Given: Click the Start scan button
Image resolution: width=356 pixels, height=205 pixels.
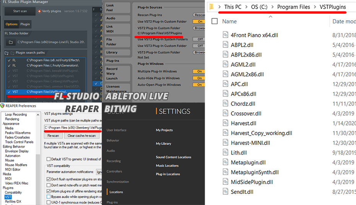Looking at the screenshot, I should 20,11.
